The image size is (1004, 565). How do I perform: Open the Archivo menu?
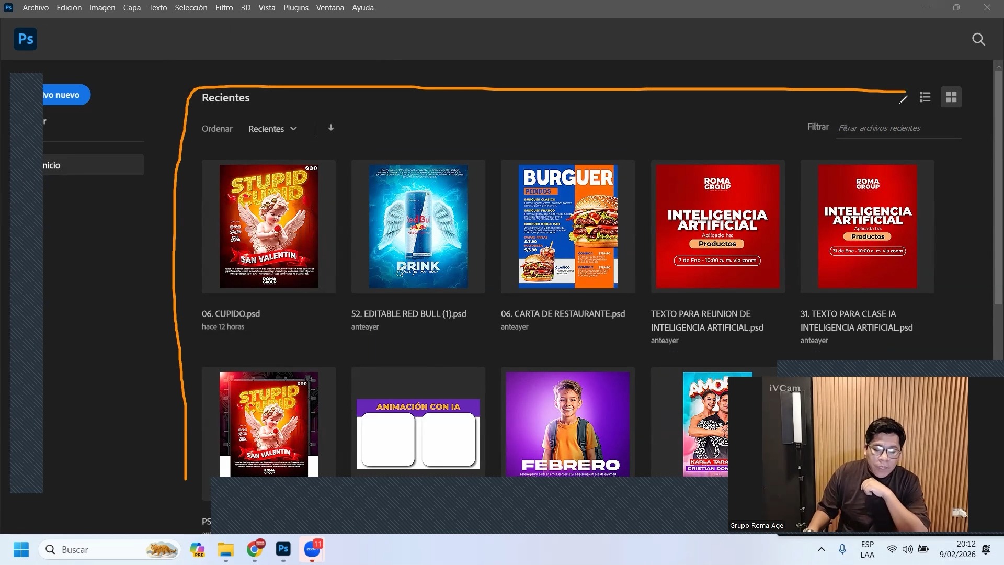pos(36,8)
